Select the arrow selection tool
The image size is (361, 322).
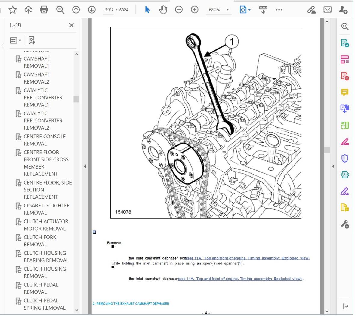[147, 10]
